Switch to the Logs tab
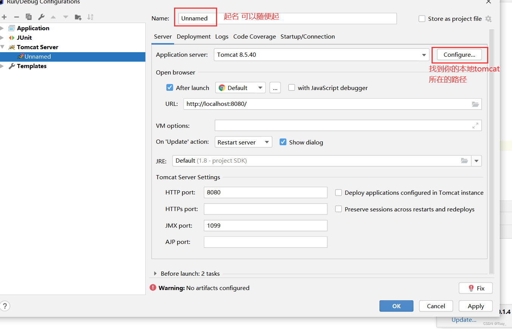 [222, 36]
